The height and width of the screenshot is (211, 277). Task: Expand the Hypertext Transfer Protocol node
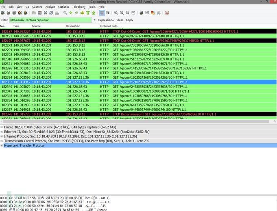[x=2, y=145]
